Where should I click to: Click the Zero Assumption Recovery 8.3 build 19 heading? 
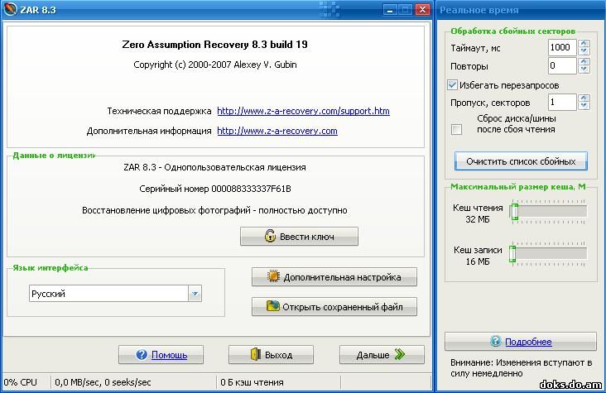pyautogui.click(x=215, y=45)
